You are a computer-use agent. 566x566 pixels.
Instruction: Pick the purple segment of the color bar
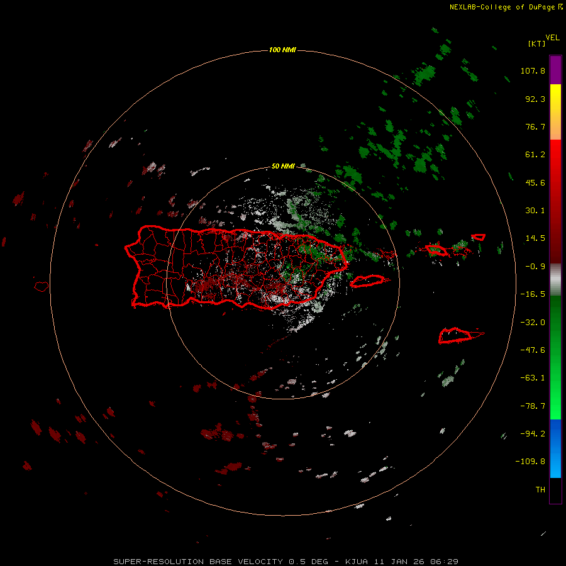click(555, 70)
